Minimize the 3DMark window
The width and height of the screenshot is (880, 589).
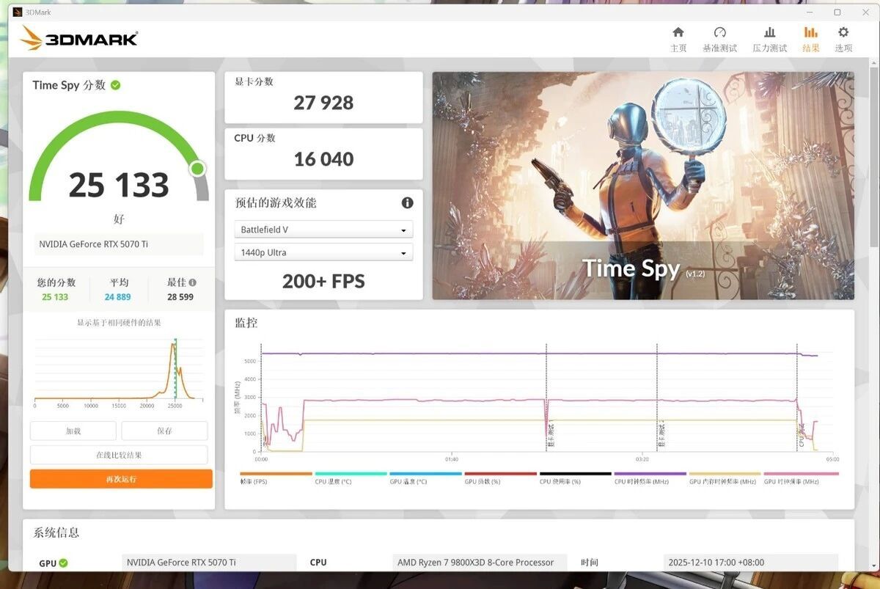coord(810,12)
